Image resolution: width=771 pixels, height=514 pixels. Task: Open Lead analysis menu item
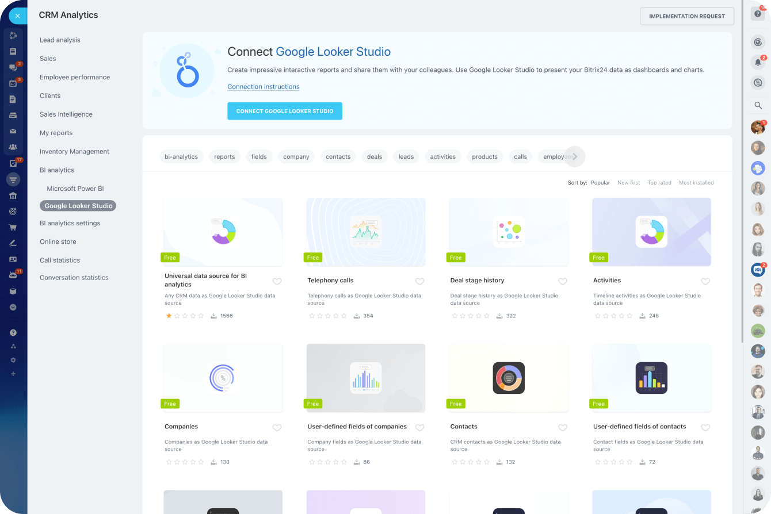point(60,40)
